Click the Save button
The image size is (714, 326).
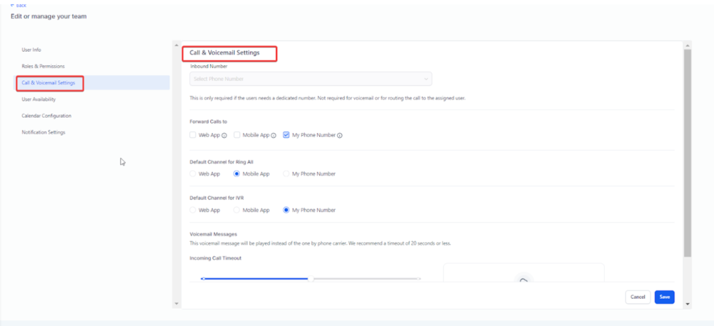pyautogui.click(x=664, y=297)
